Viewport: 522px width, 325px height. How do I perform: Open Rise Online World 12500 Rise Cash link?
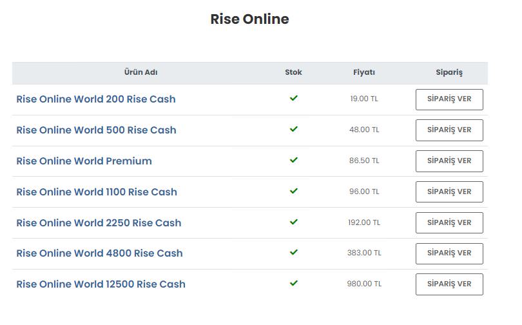point(101,284)
